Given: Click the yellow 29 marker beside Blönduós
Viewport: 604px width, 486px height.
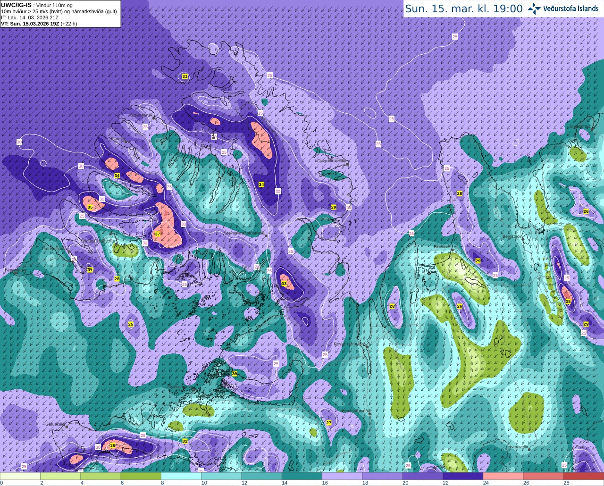Looking at the screenshot, I should (478, 261).
